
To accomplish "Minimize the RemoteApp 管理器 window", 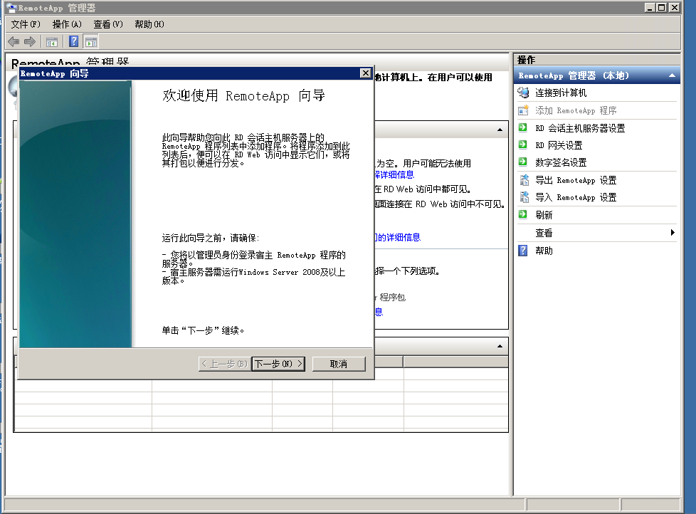I will pos(650,8).
